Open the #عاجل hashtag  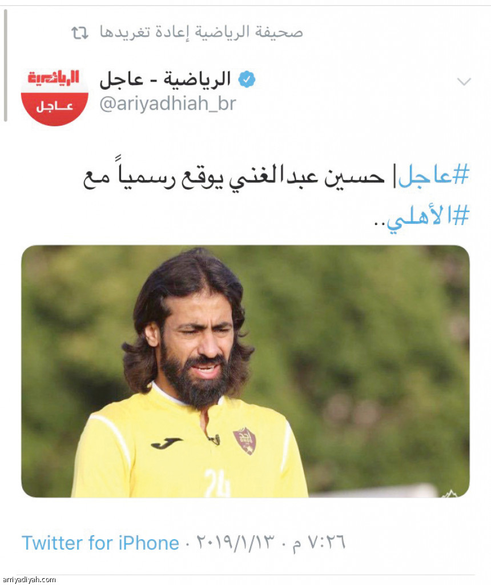click(433, 175)
